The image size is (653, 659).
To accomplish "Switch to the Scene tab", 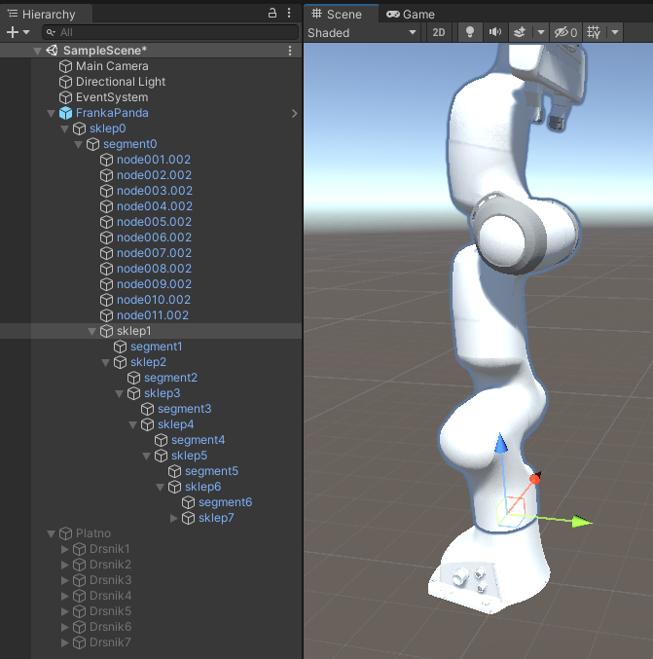I will (x=337, y=14).
